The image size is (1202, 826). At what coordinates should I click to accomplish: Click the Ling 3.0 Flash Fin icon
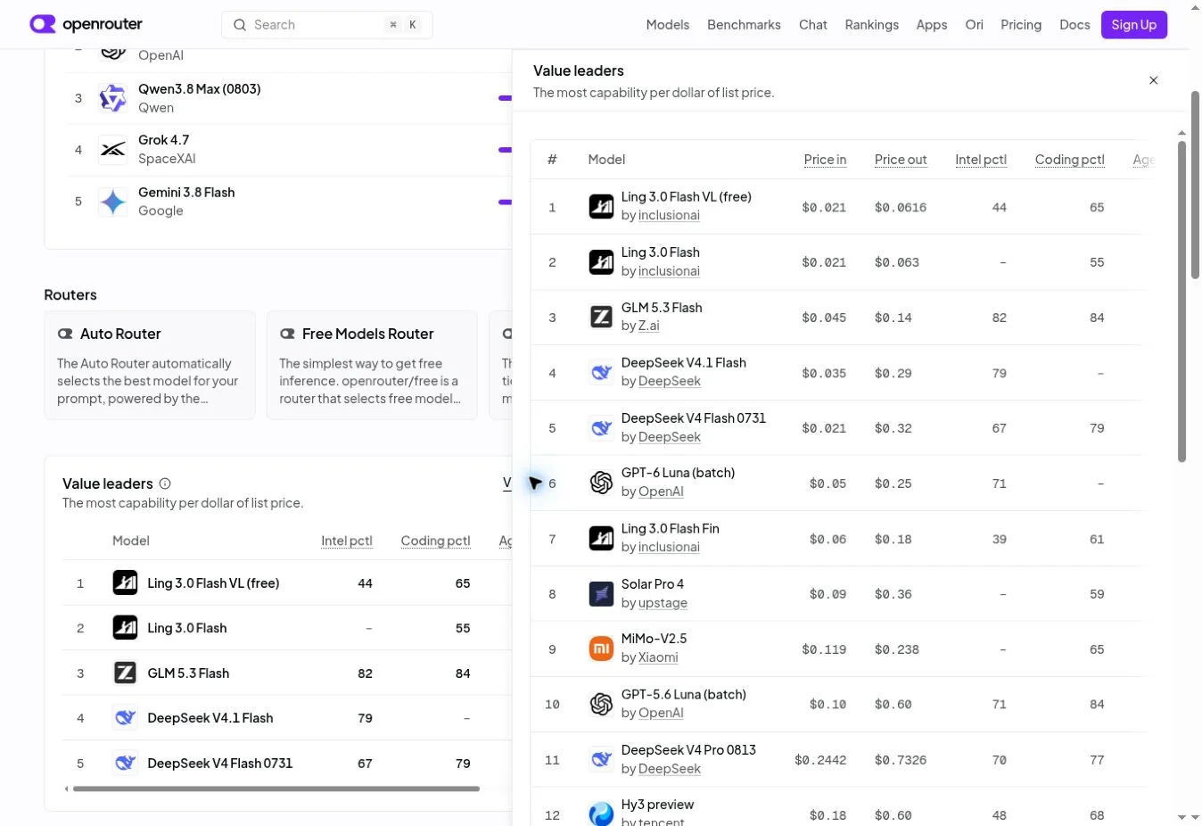(601, 538)
